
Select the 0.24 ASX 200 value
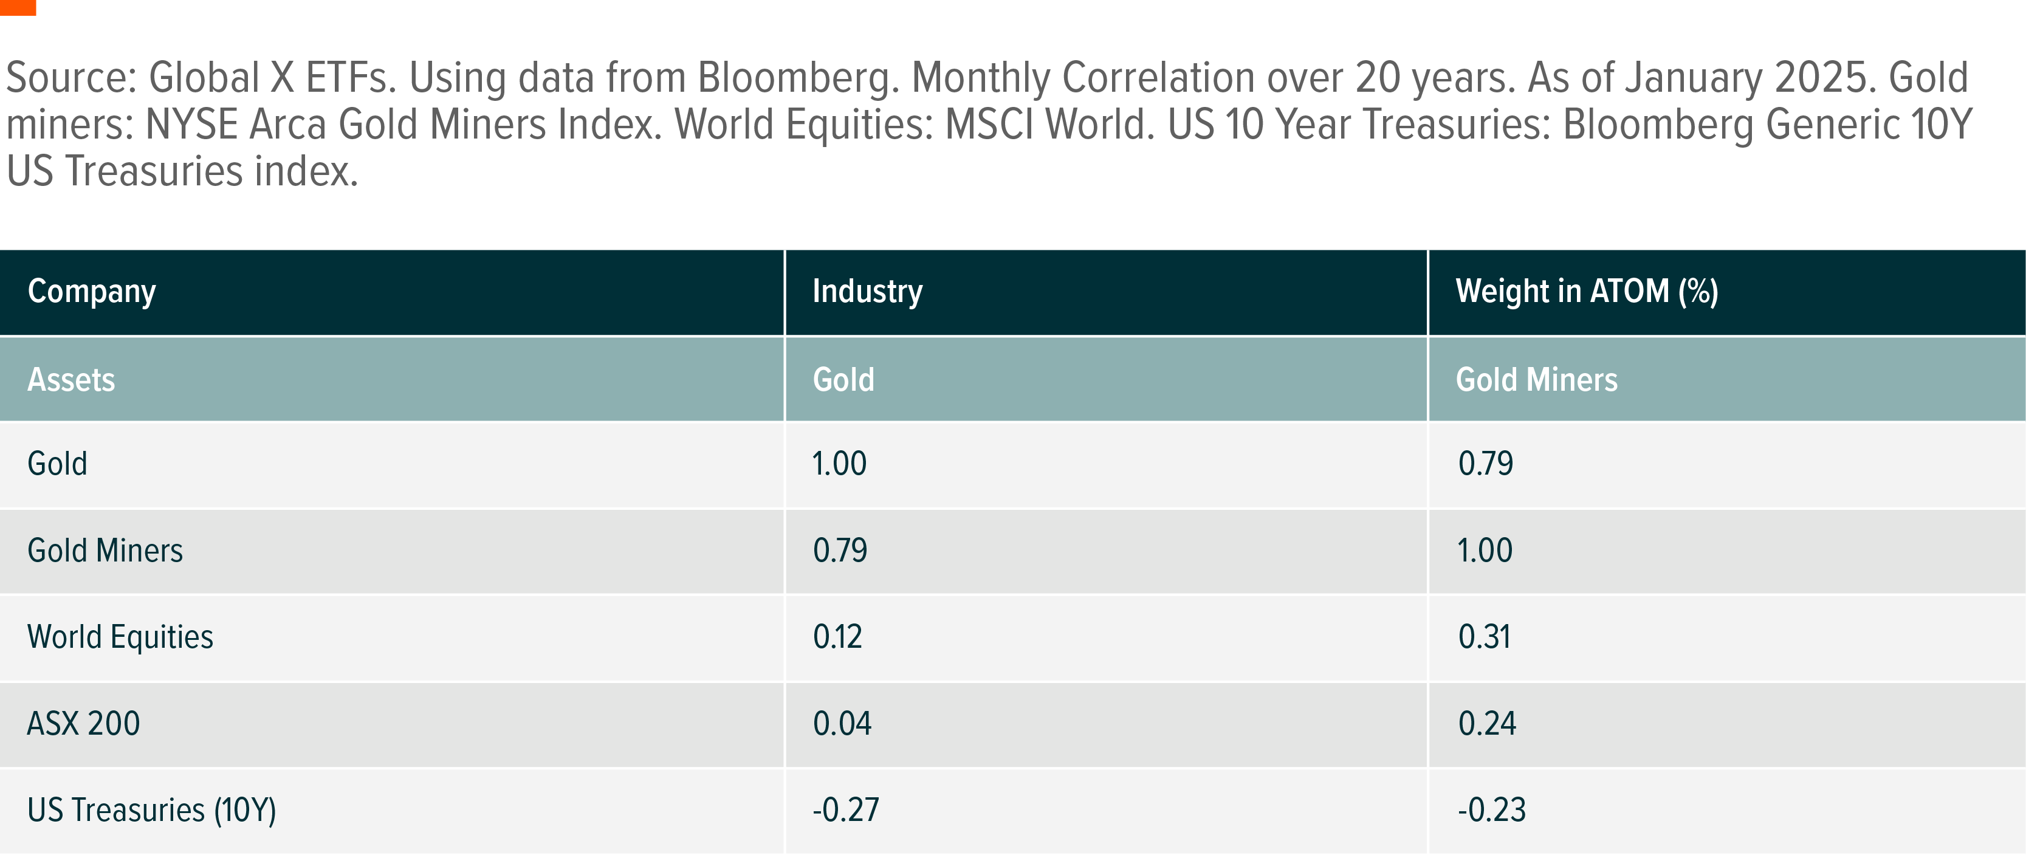1486,724
